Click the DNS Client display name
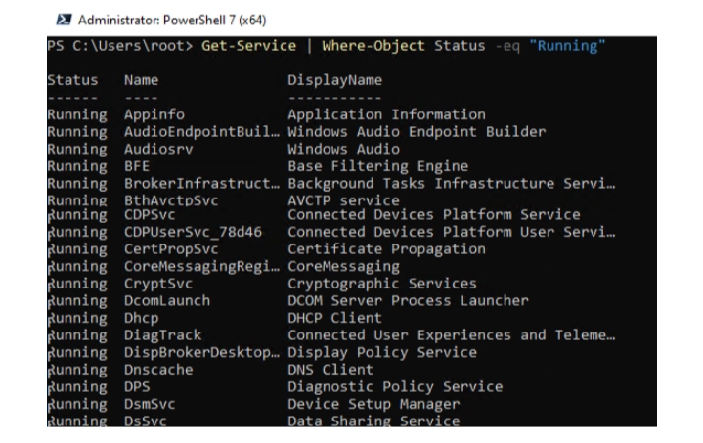Screen dimensions: 703x443 pyautogui.click(x=330, y=370)
